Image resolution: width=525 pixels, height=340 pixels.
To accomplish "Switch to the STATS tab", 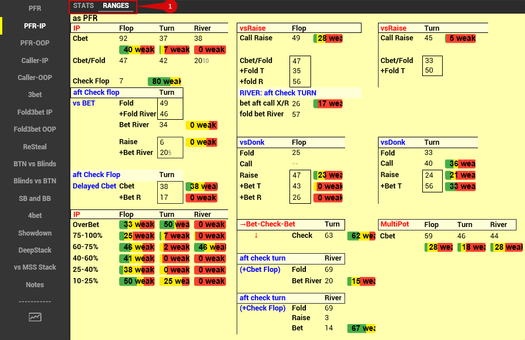I will [x=83, y=6].
